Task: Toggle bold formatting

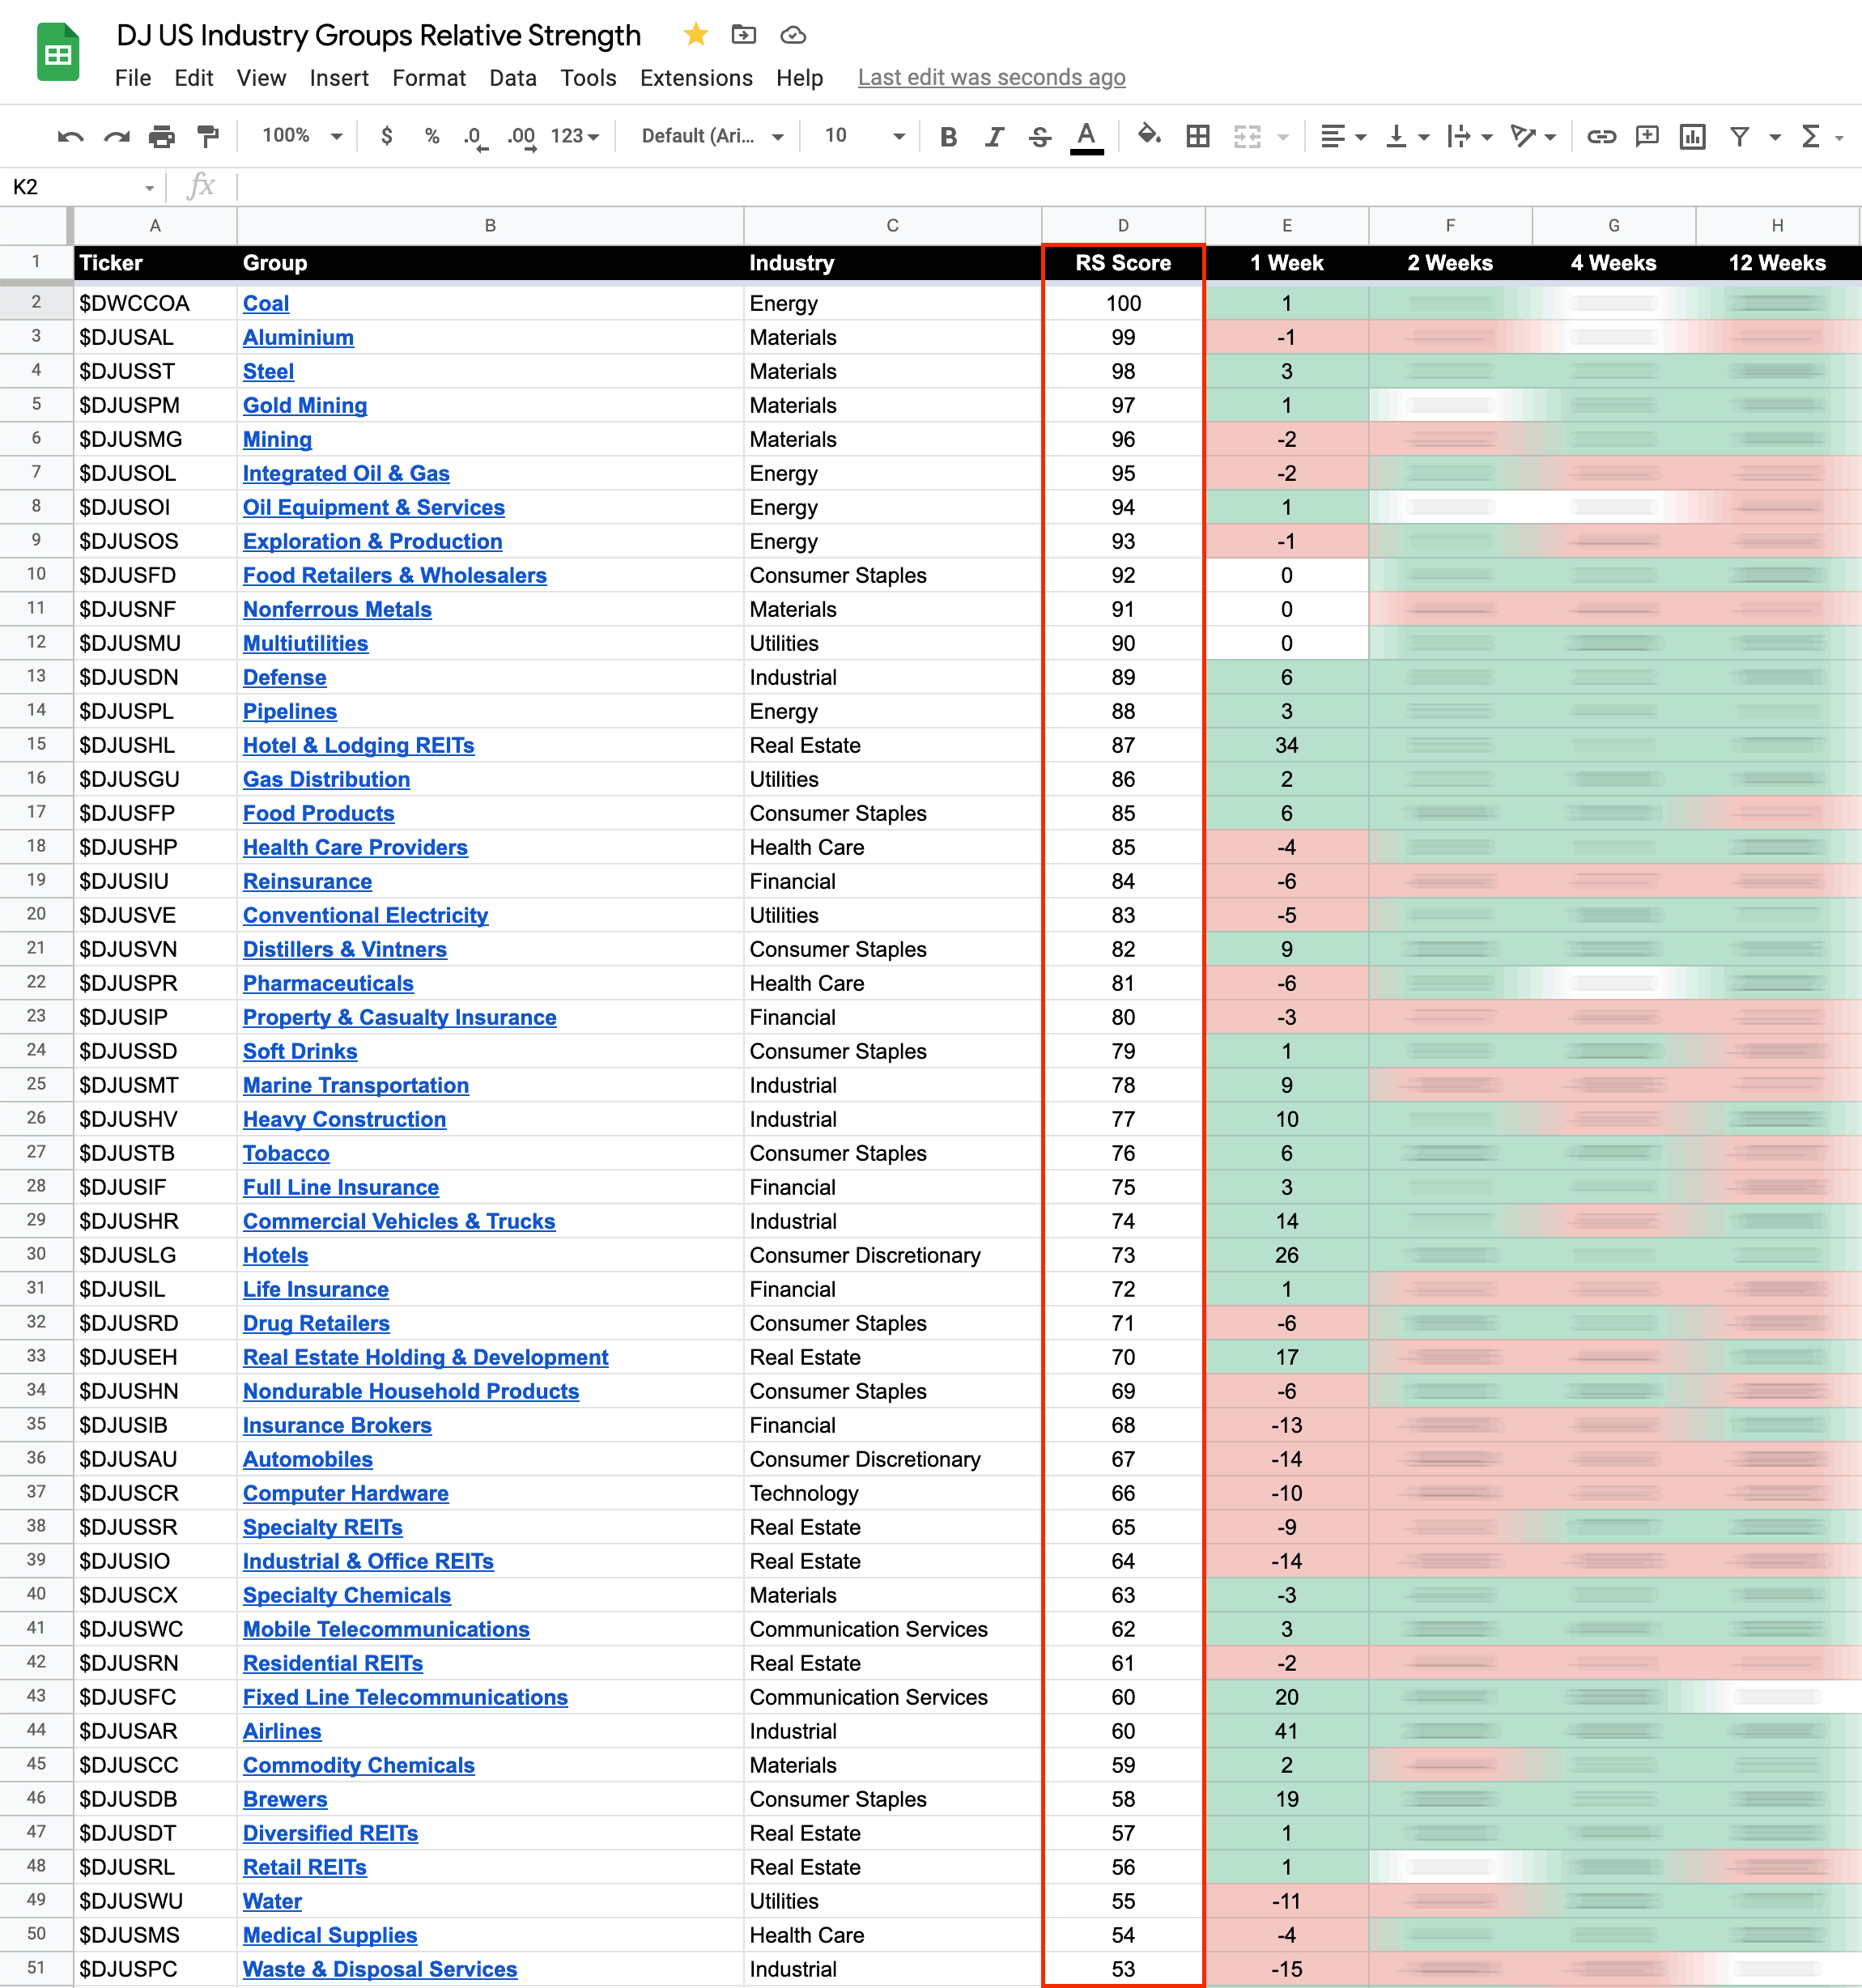Action: coord(949,136)
